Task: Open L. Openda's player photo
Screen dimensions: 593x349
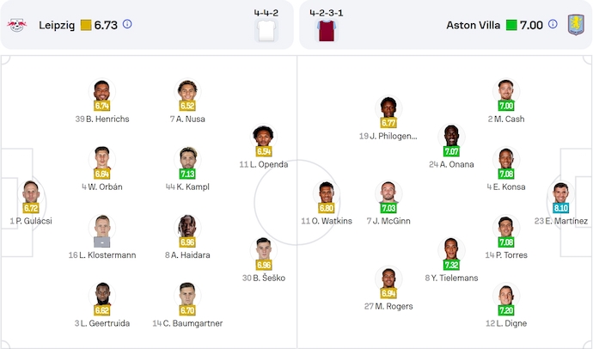Action: (263, 136)
